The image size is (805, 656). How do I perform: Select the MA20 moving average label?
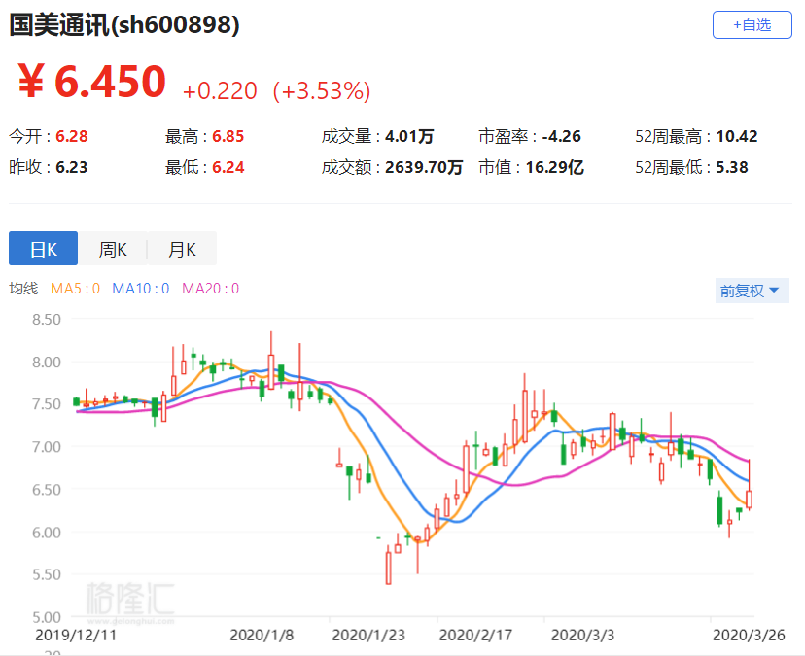coord(211,289)
